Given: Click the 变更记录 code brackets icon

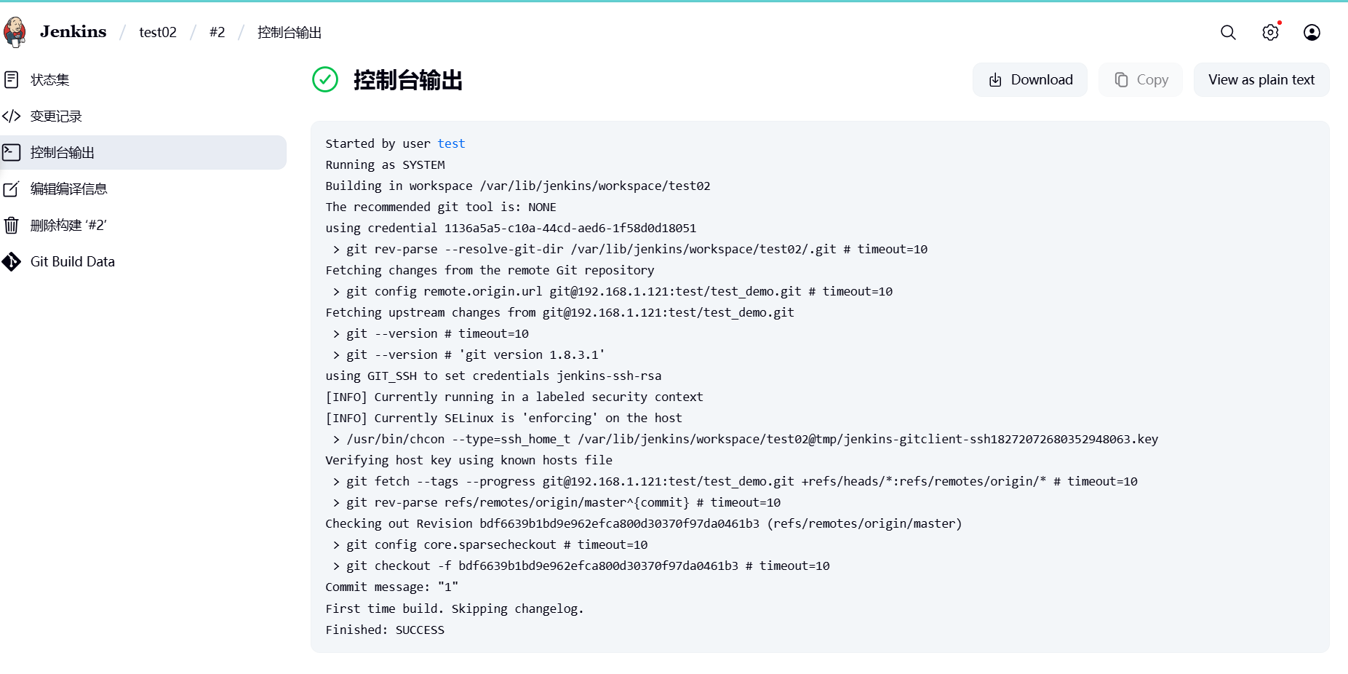Looking at the screenshot, I should click(x=12, y=116).
